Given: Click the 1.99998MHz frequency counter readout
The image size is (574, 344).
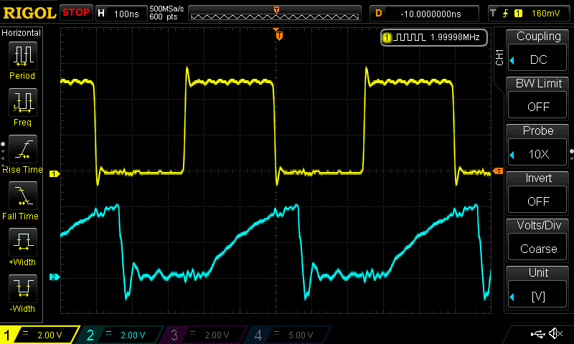Looking at the screenshot, I should click(x=455, y=37).
